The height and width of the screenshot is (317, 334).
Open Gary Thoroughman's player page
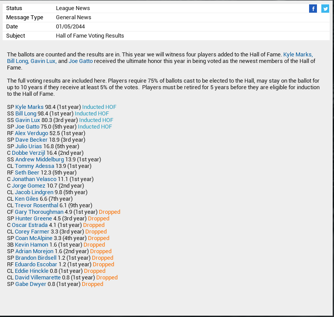point(39,212)
